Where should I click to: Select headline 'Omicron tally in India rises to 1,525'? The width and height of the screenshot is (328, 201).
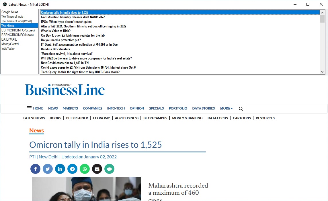point(180,13)
